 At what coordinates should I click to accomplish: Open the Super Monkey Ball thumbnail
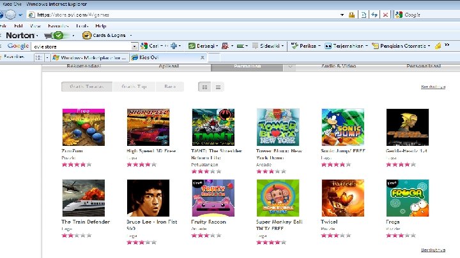tap(278, 198)
